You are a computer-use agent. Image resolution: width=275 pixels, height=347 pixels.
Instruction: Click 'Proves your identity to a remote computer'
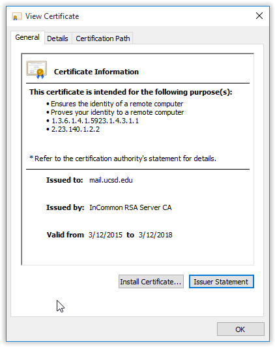click(117, 112)
